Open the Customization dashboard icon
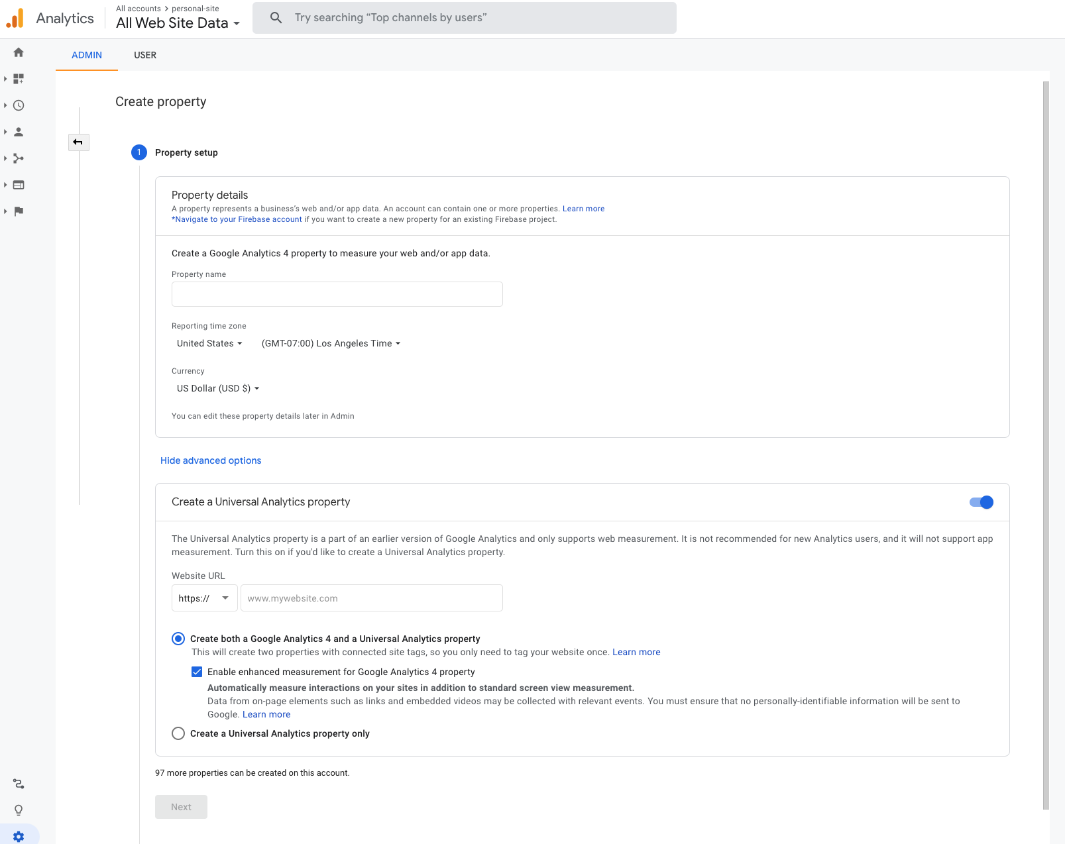The width and height of the screenshot is (1065, 844). pyautogui.click(x=19, y=79)
